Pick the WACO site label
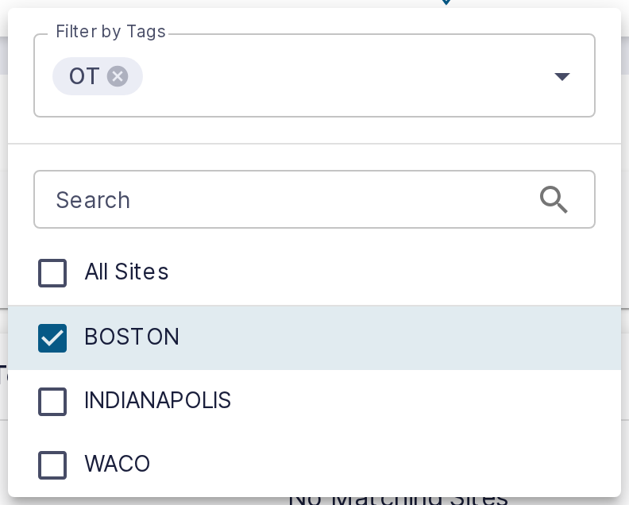629x505 pixels. pyautogui.click(x=117, y=464)
